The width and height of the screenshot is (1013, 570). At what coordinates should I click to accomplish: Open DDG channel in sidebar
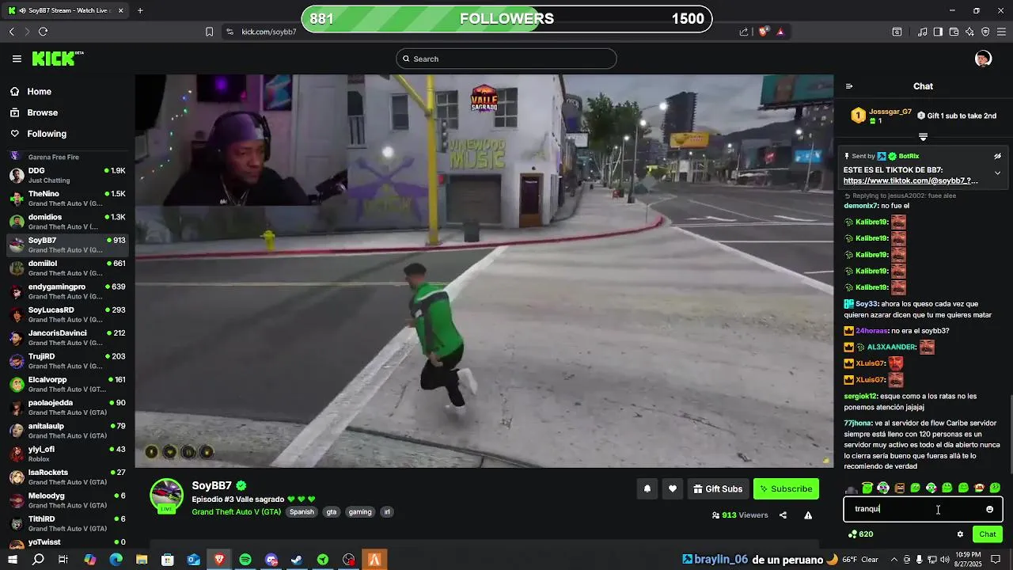[67, 175]
